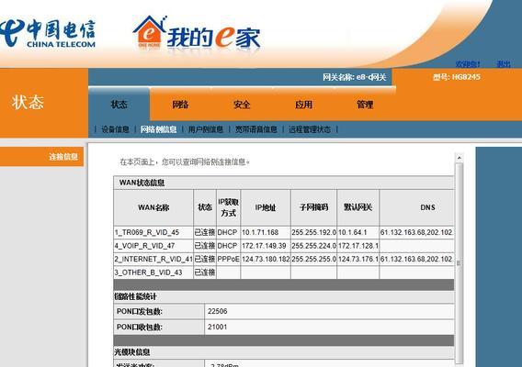Screen dimensions: 522x367
Task: Click the scrollbar up arrow
Action: [x=460, y=158]
